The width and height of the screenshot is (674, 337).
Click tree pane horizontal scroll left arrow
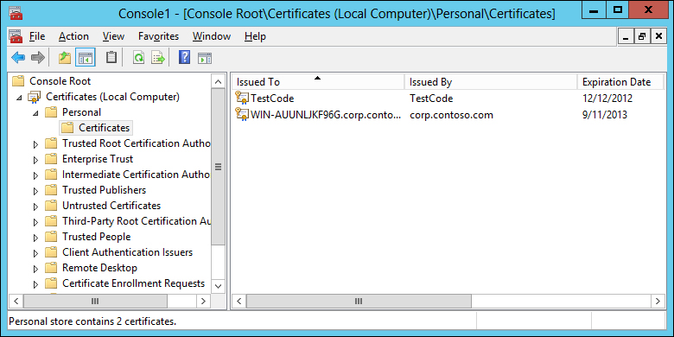16,301
